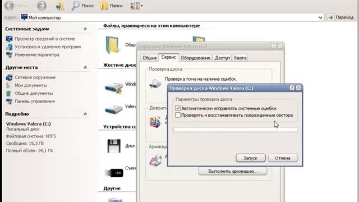Select the Windows Valera (C:) drive icon
Screen dimensions: 359x202
pos(114,88)
